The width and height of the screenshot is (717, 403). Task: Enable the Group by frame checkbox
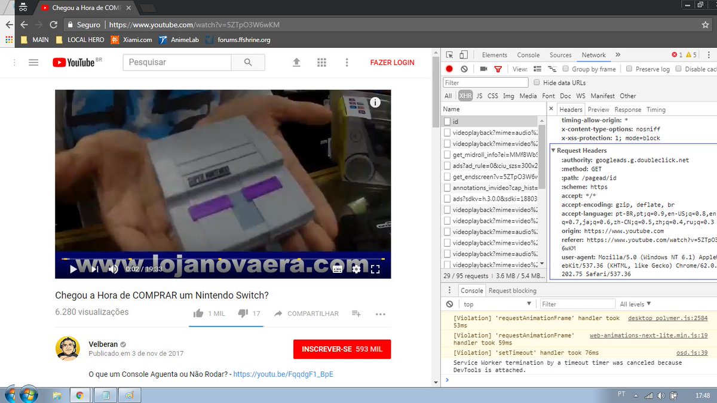(567, 69)
